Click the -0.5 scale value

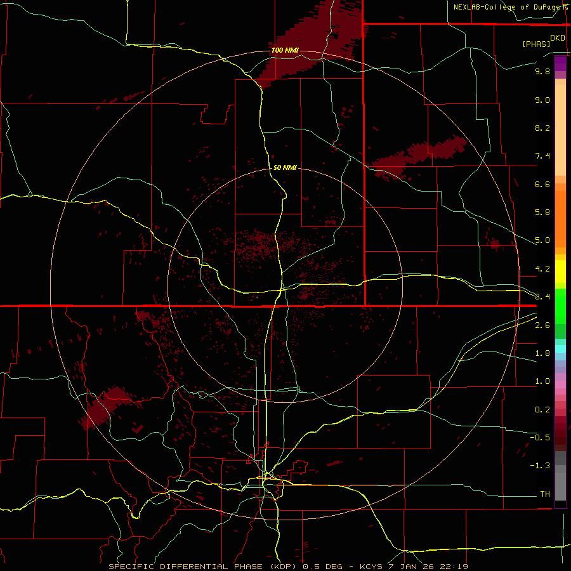point(540,438)
